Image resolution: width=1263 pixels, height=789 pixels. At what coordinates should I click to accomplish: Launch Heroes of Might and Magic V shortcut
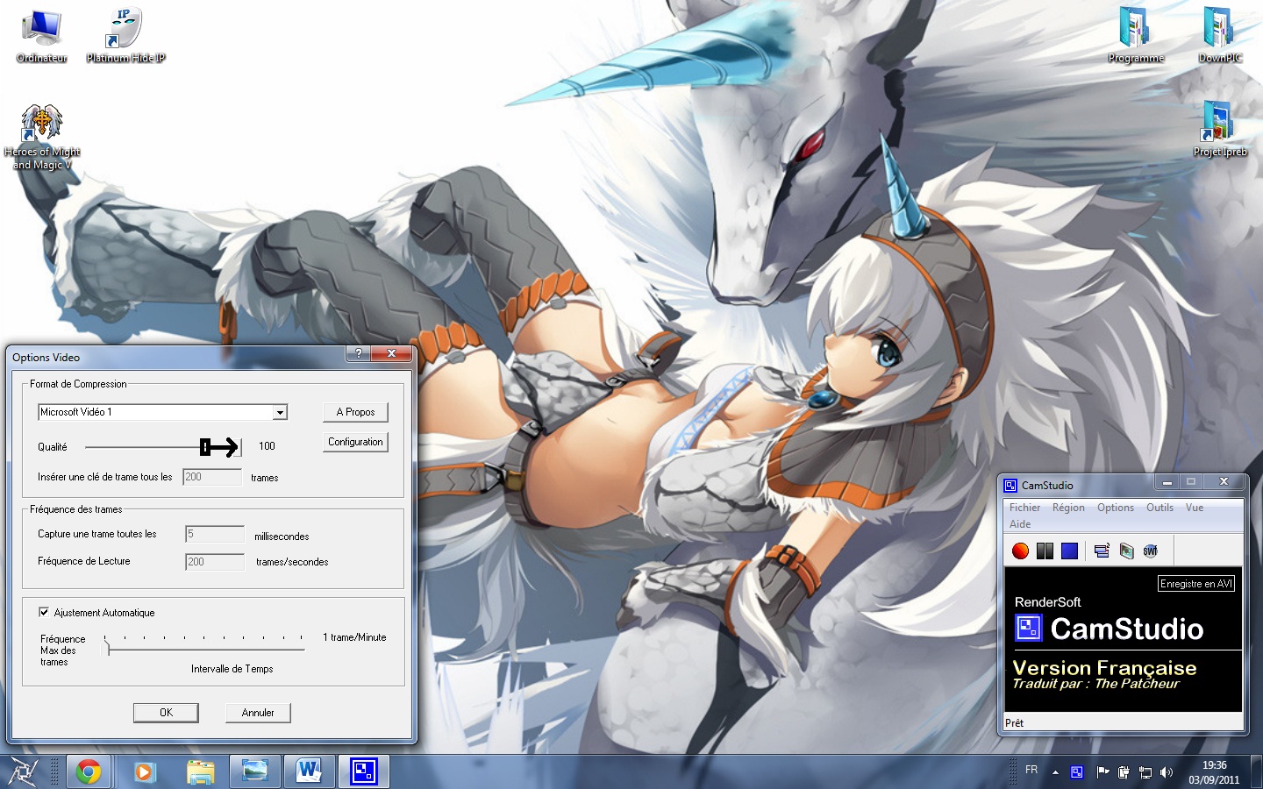[41, 137]
